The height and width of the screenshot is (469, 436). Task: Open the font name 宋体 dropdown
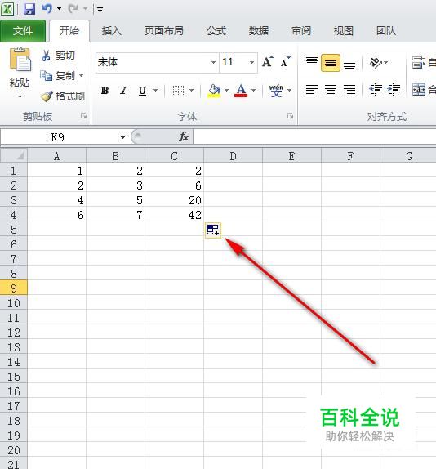pos(213,62)
